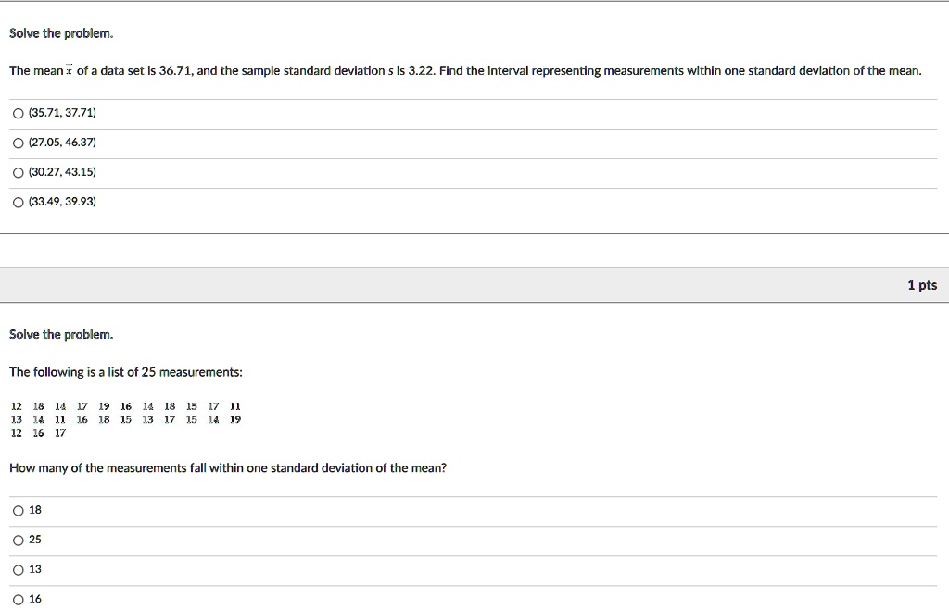949x609 pixels.
Task: Choose answer 25 for the second question
Action: click(x=18, y=540)
